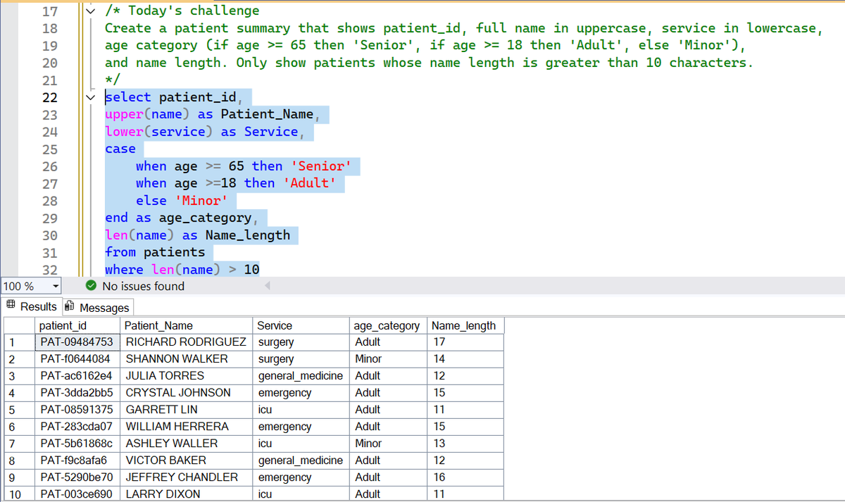The width and height of the screenshot is (845, 502).
Task: Select result row 1 header
Action: pos(20,342)
